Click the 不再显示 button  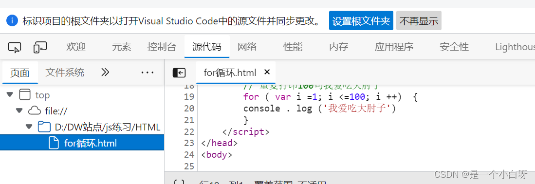point(419,21)
